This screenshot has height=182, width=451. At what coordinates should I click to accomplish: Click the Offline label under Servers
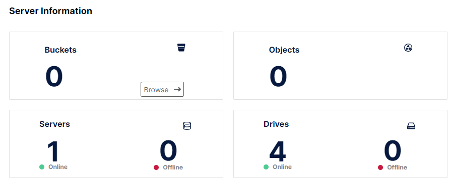173,167
